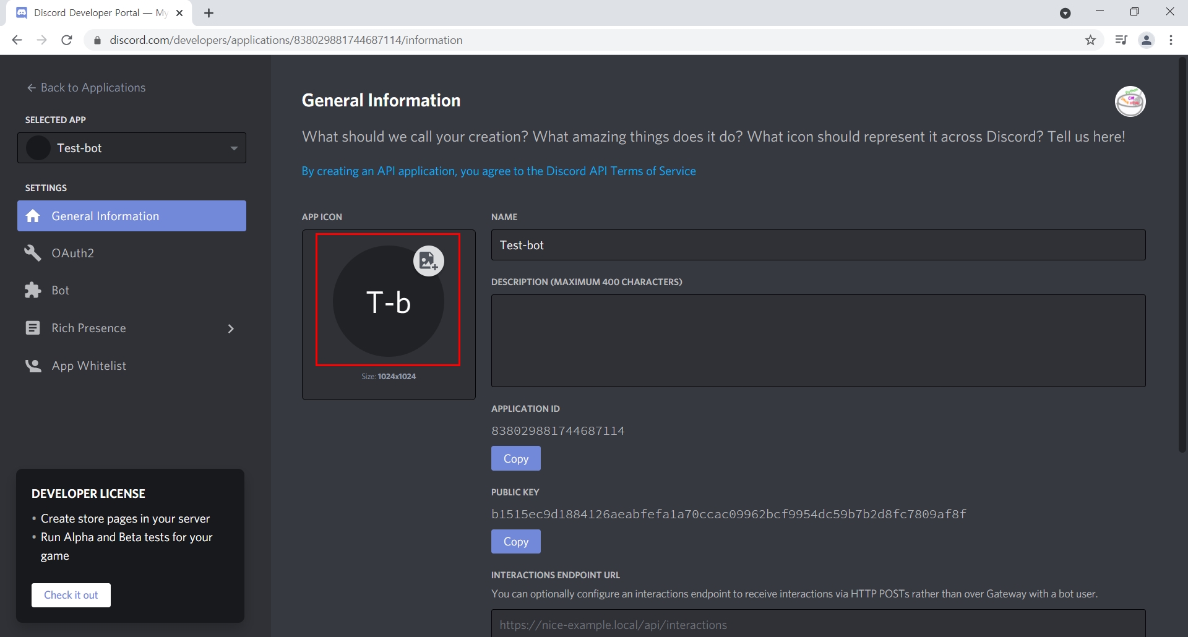Click the puzzle piece icon for Bot
Image resolution: width=1188 pixels, height=637 pixels.
33,290
